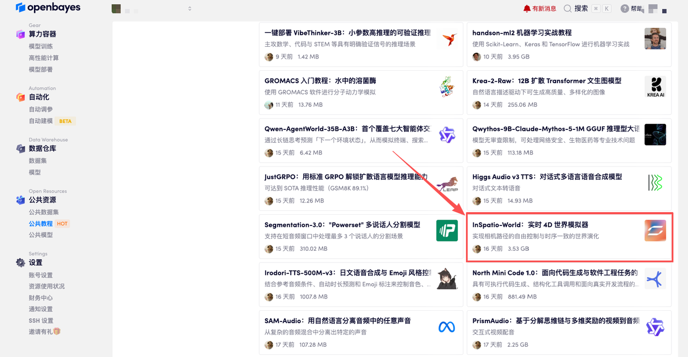Image resolution: width=688 pixels, height=357 pixels.
Task: Open the SAM-Audio tutorial title
Action: pos(338,320)
